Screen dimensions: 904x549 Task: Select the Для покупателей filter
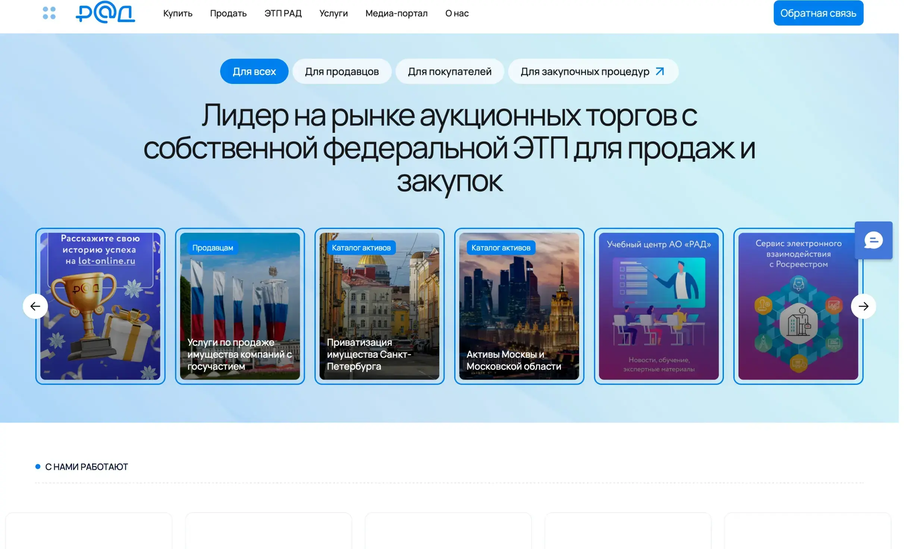[x=450, y=71]
